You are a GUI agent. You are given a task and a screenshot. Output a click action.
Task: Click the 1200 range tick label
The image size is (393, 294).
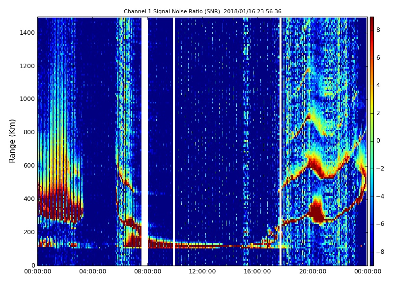pos(28,66)
